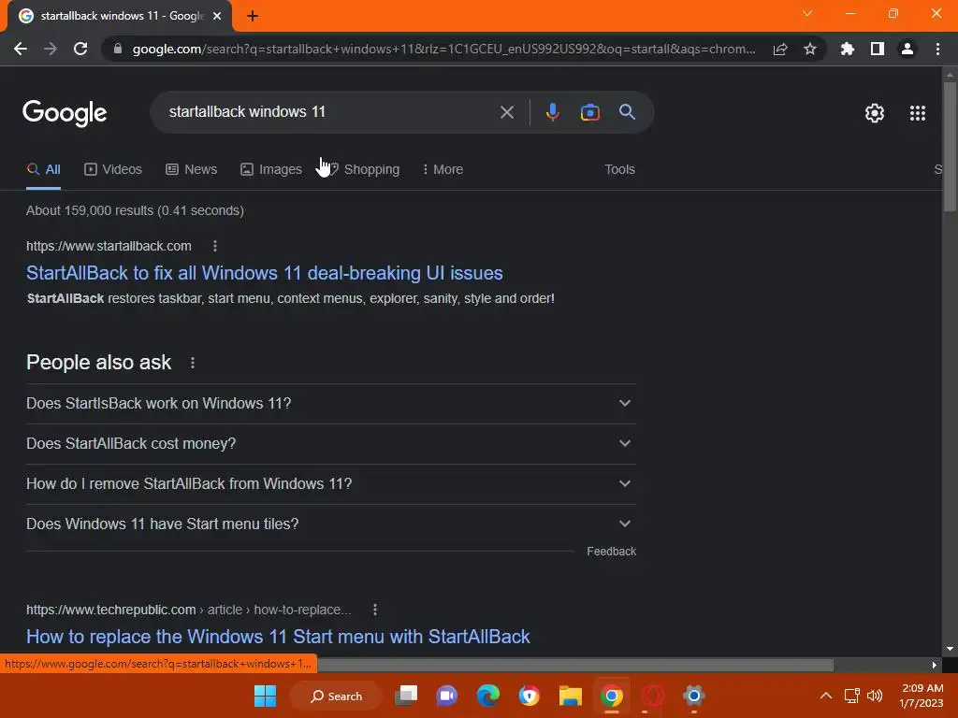Open Google apps grid
The image size is (958, 718).
tap(917, 113)
